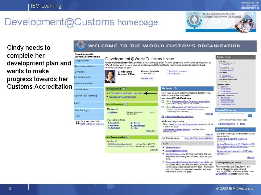Image resolution: width=261 pixels, height=195 pixels.
Task: Click the IBM logo in slide header
Action: (x=250, y=5)
